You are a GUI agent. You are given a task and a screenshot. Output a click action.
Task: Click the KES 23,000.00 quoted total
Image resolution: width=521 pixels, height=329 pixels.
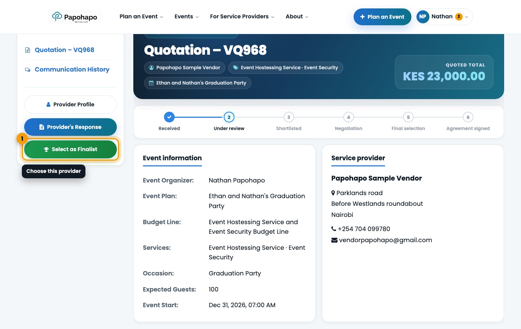pos(444,76)
